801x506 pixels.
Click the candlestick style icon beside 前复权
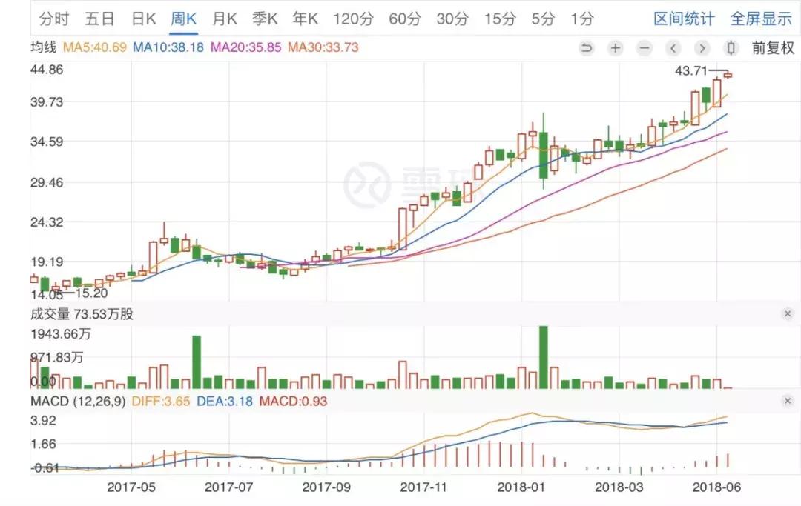(x=731, y=47)
